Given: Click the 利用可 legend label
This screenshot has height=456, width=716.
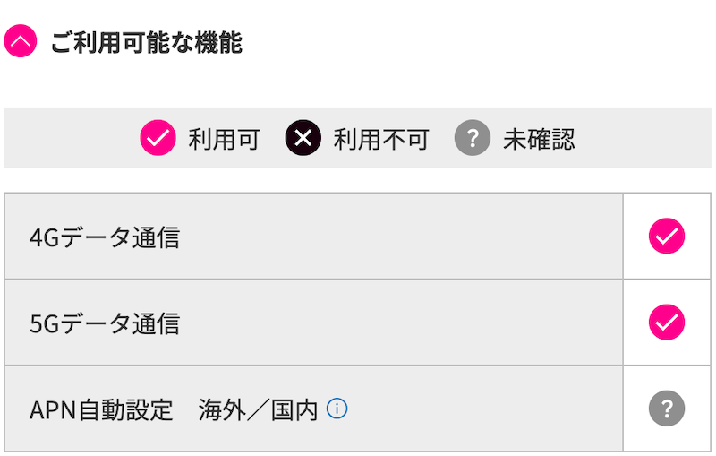Looking at the screenshot, I should (x=225, y=140).
